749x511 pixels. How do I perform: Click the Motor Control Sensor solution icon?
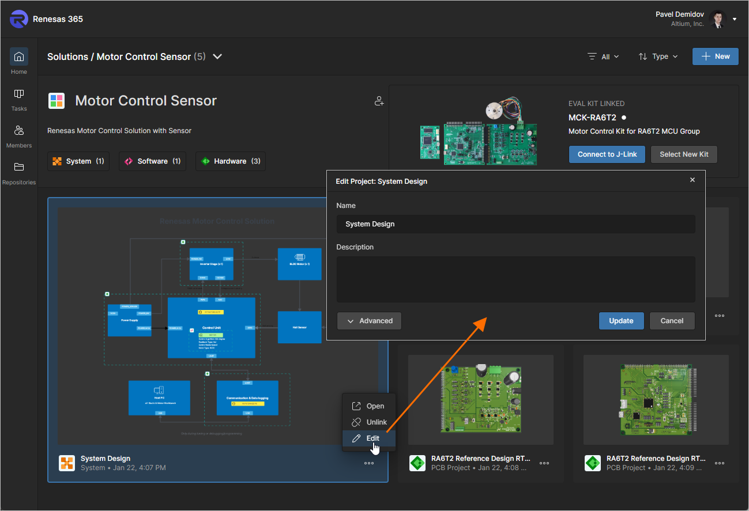(57, 101)
